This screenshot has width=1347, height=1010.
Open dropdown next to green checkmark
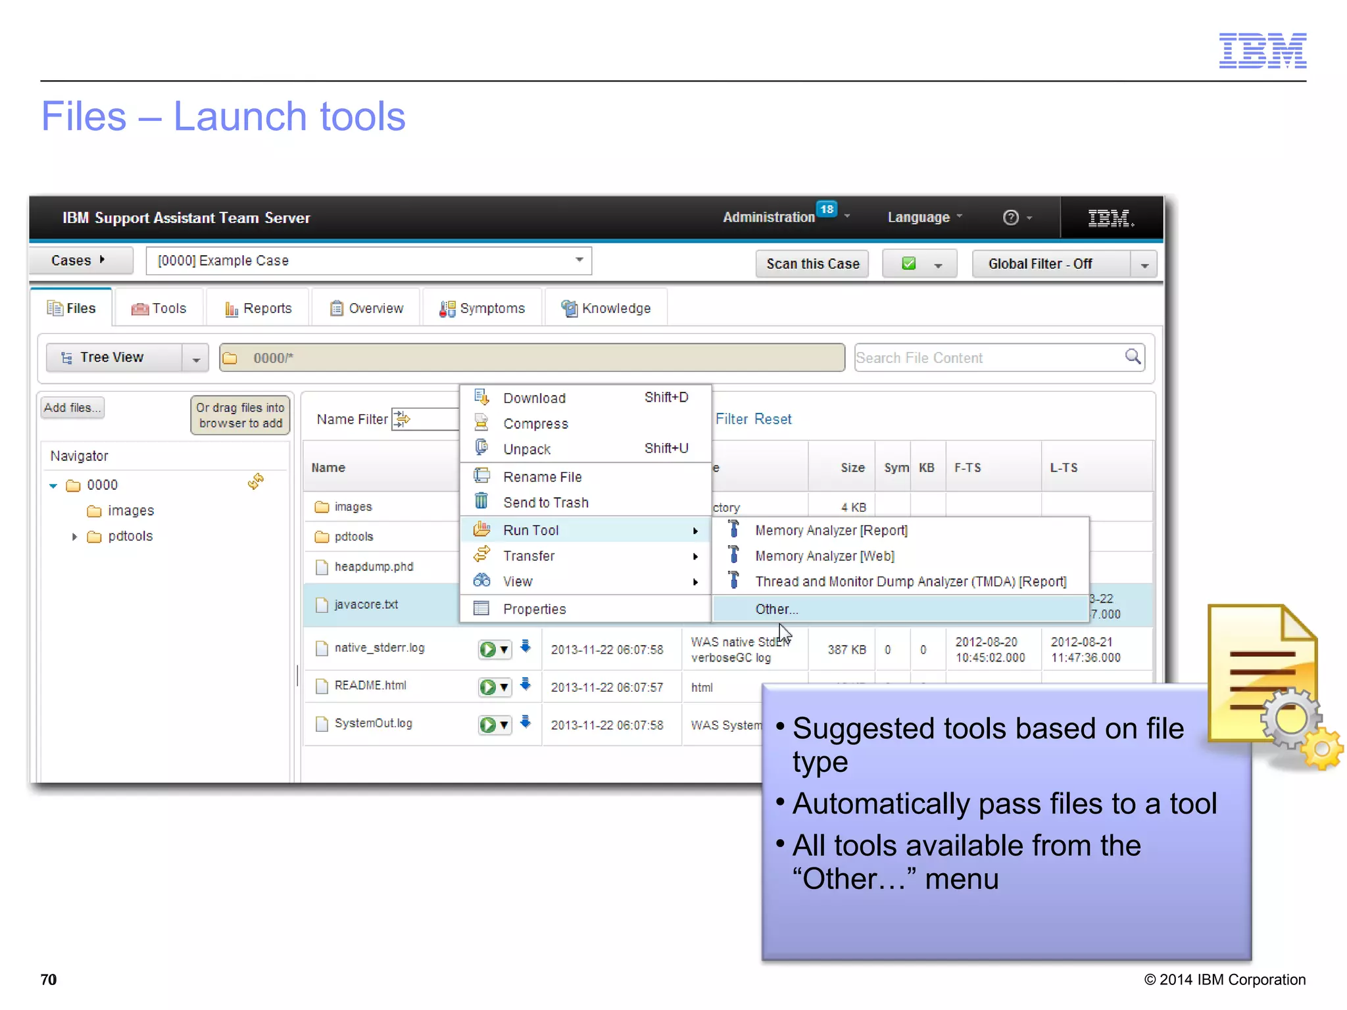point(939,265)
